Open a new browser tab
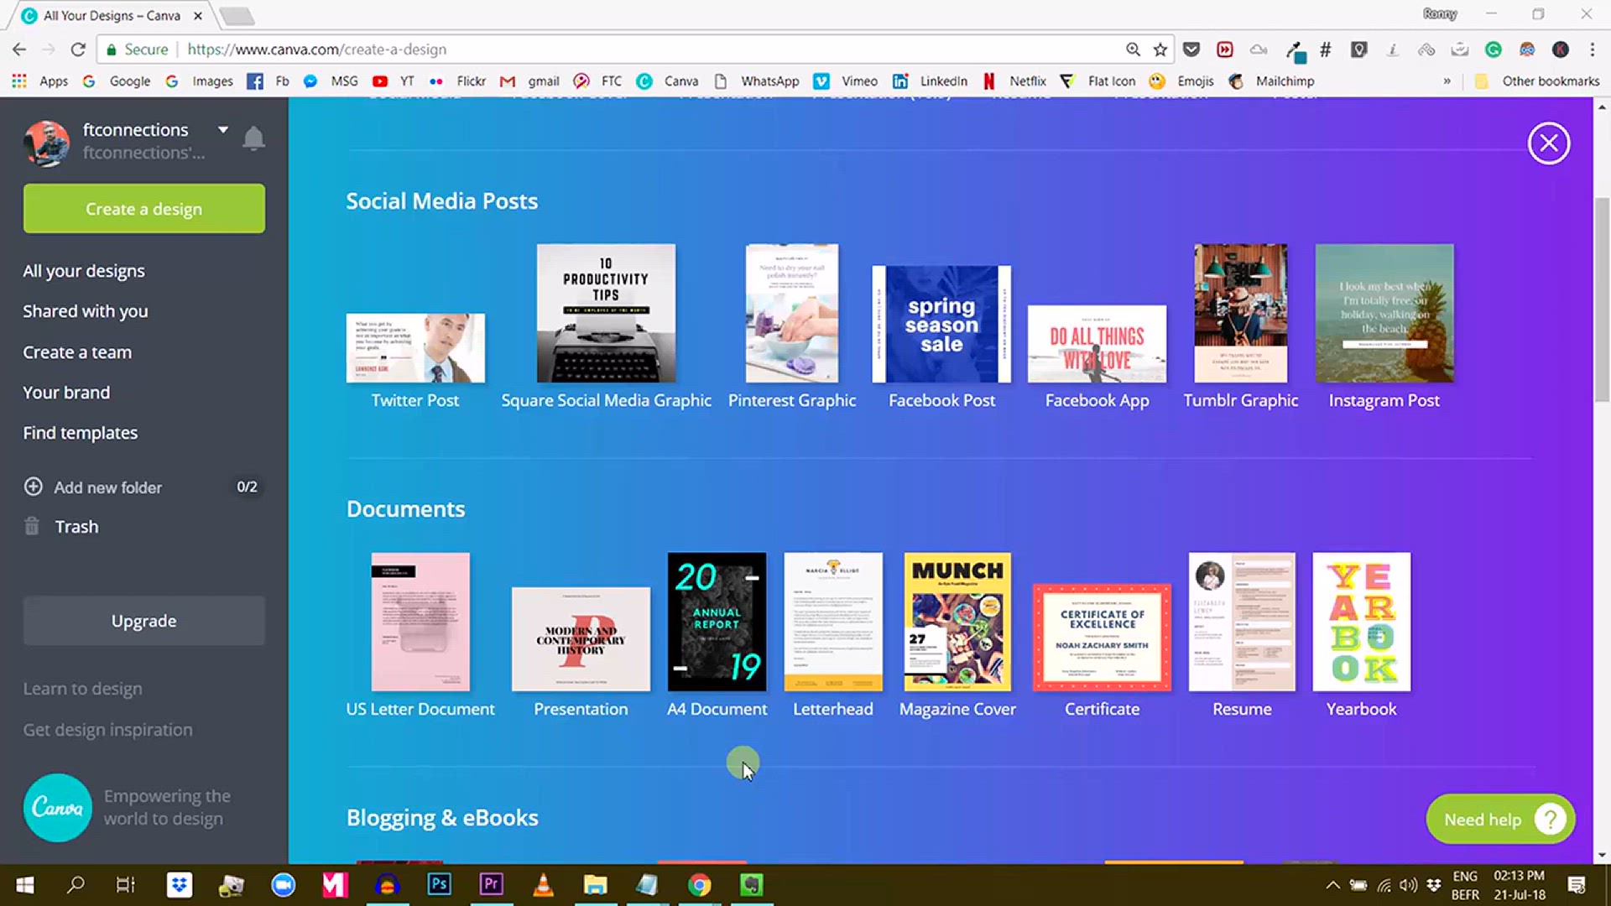The width and height of the screenshot is (1611, 906). pyautogui.click(x=238, y=16)
